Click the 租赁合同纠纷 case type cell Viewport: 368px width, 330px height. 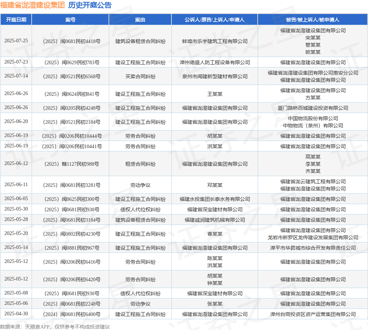point(141,164)
